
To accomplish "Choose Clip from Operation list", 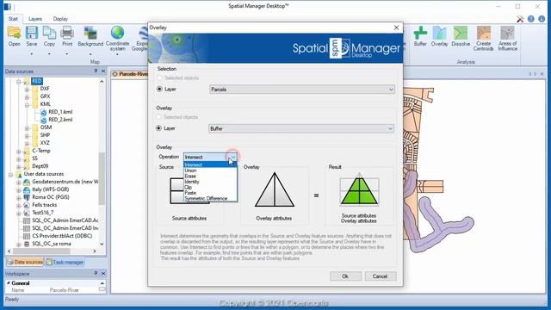I will click(210, 188).
